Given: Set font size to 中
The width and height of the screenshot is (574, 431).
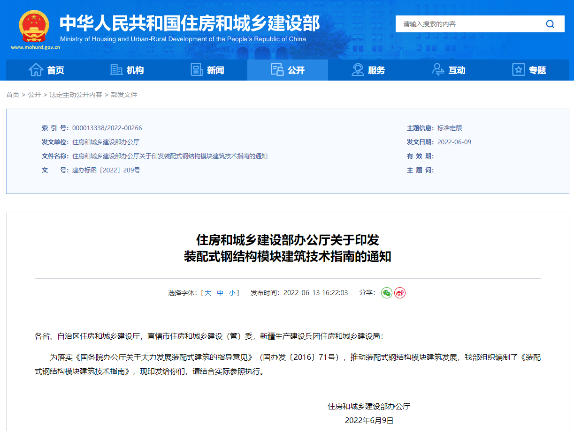Looking at the screenshot, I should 220,293.
